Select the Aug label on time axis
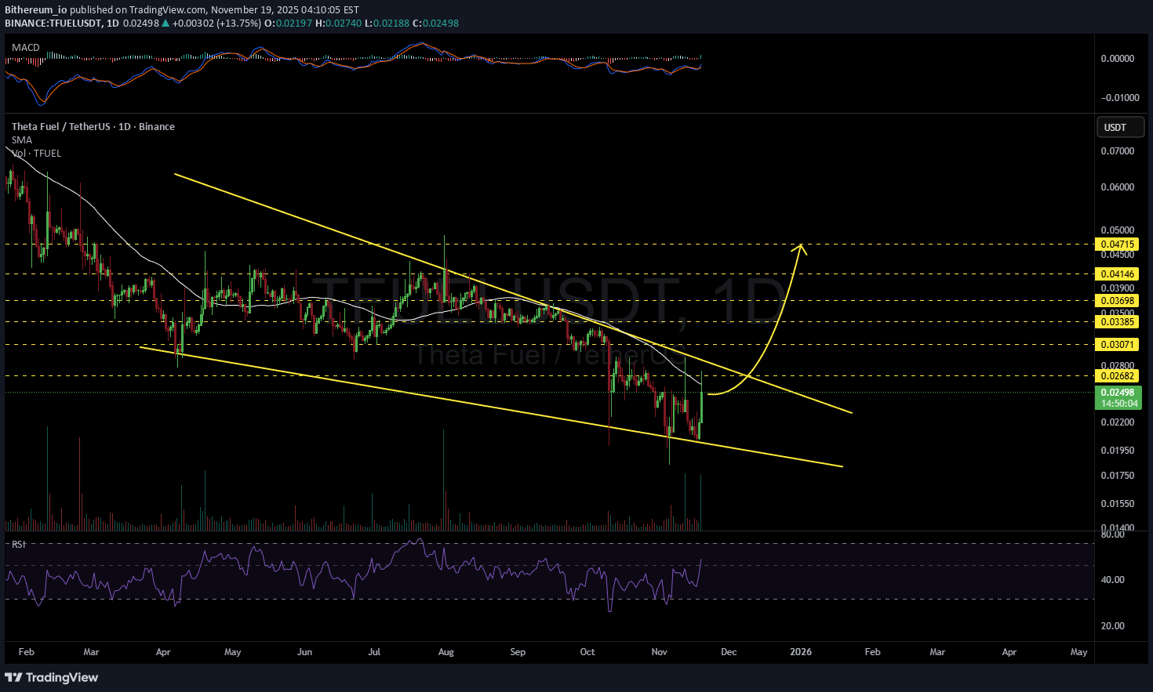The image size is (1153, 692). coord(446,652)
